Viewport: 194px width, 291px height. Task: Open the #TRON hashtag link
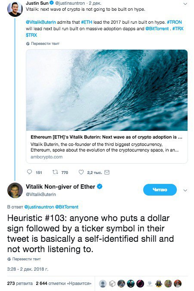pos(174,22)
